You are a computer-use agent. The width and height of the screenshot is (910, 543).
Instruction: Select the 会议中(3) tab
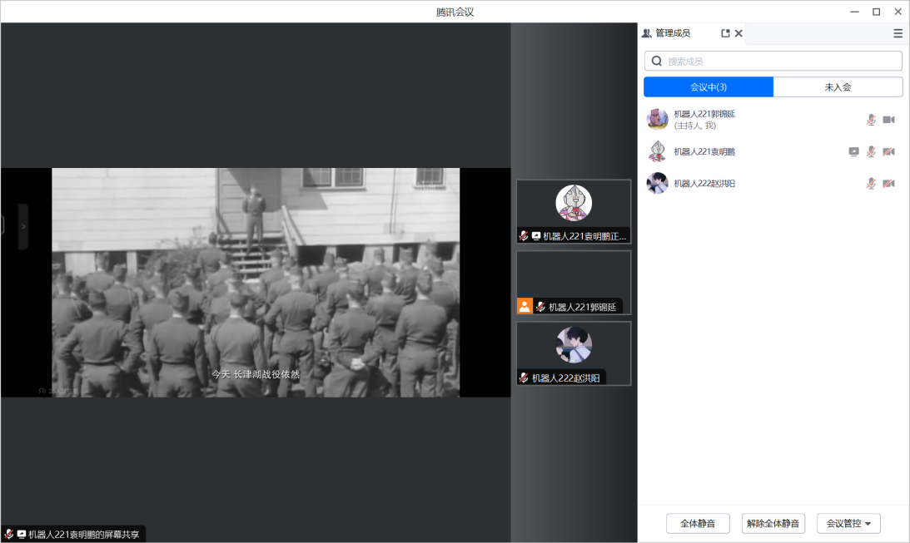(x=709, y=86)
